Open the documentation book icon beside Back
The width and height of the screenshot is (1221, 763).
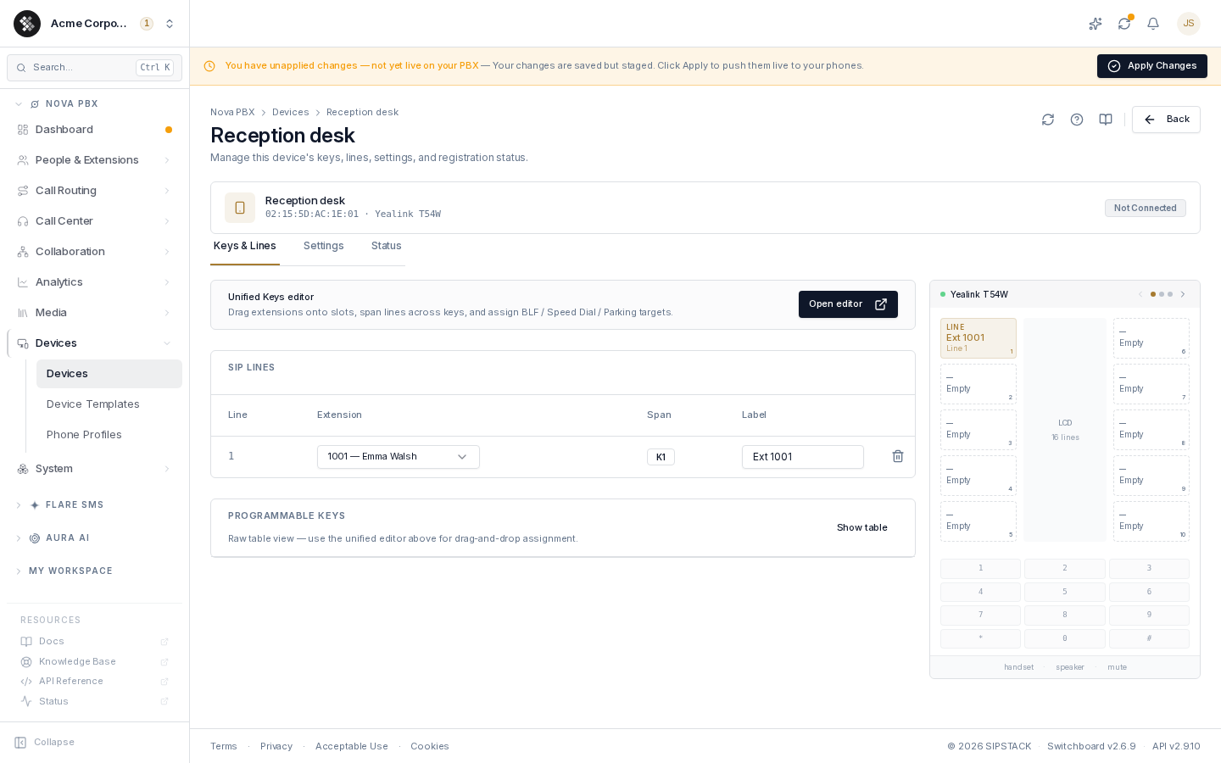(x=1106, y=120)
